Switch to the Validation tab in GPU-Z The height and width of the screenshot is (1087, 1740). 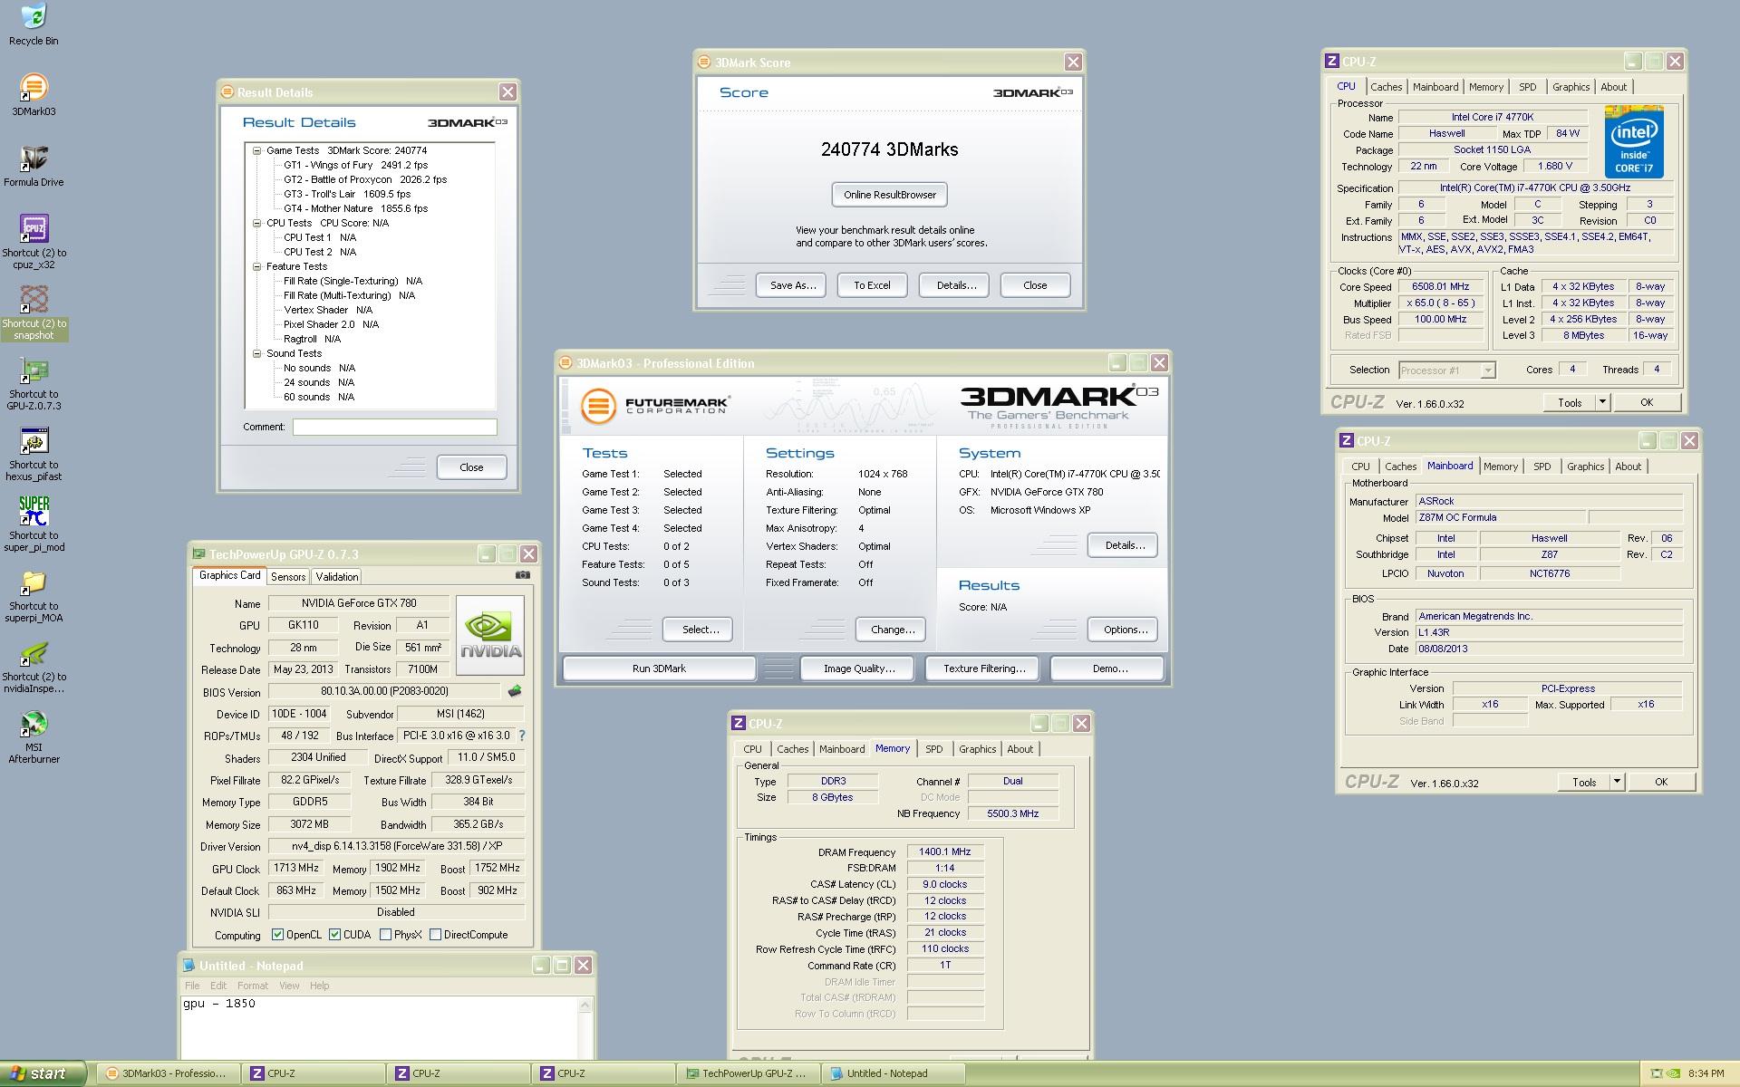coord(337,577)
